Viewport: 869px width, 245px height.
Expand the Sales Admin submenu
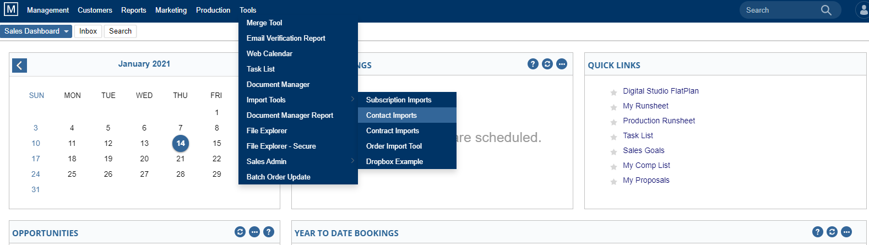pyautogui.click(x=298, y=161)
